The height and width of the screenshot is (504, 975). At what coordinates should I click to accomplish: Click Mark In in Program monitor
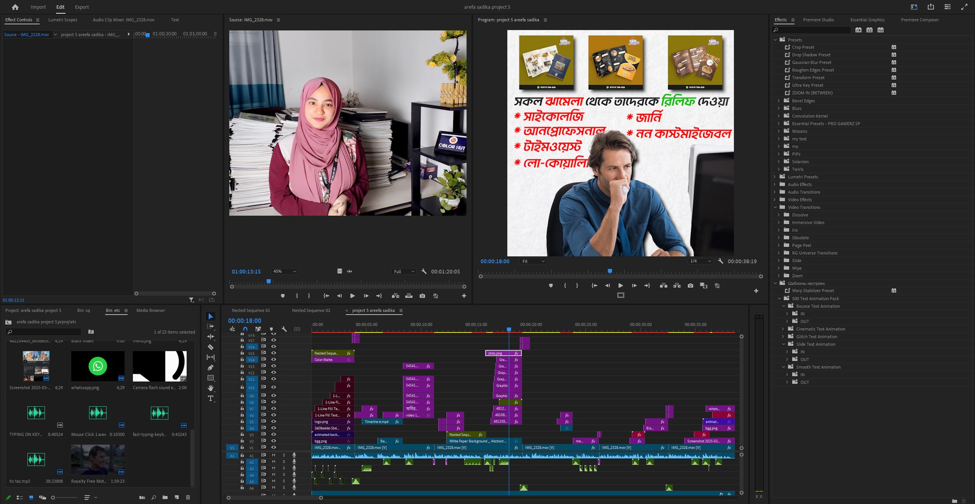tap(565, 285)
